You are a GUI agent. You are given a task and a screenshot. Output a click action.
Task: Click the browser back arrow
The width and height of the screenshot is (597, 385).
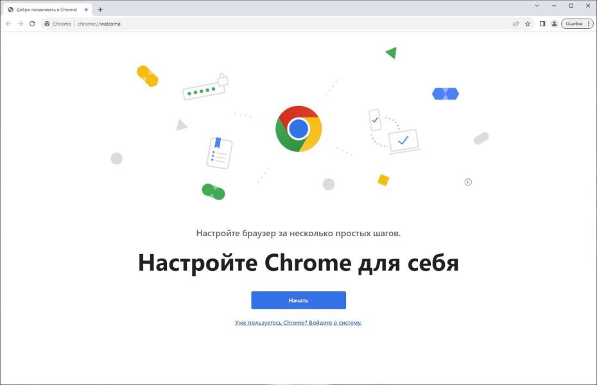(x=8, y=24)
